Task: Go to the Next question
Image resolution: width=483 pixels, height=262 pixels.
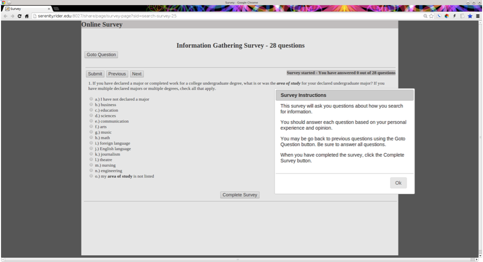Action: [137, 74]
